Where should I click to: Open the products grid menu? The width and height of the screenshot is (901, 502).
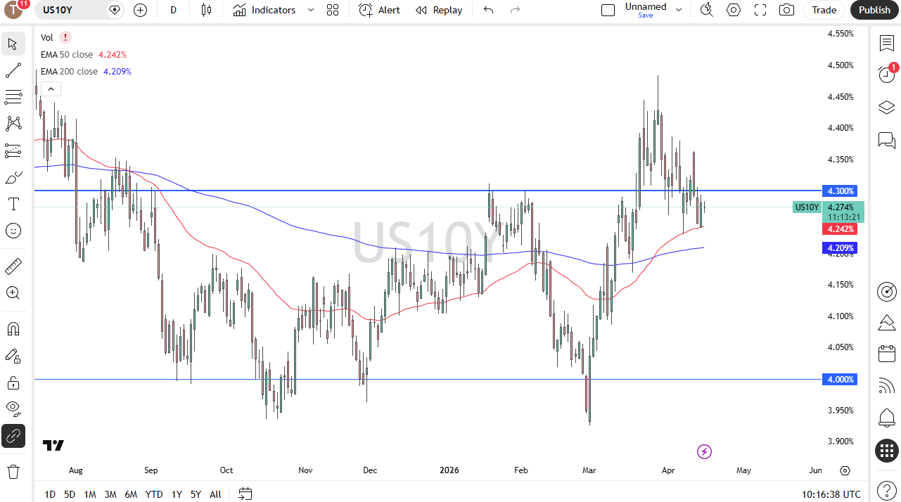point(886,451)
